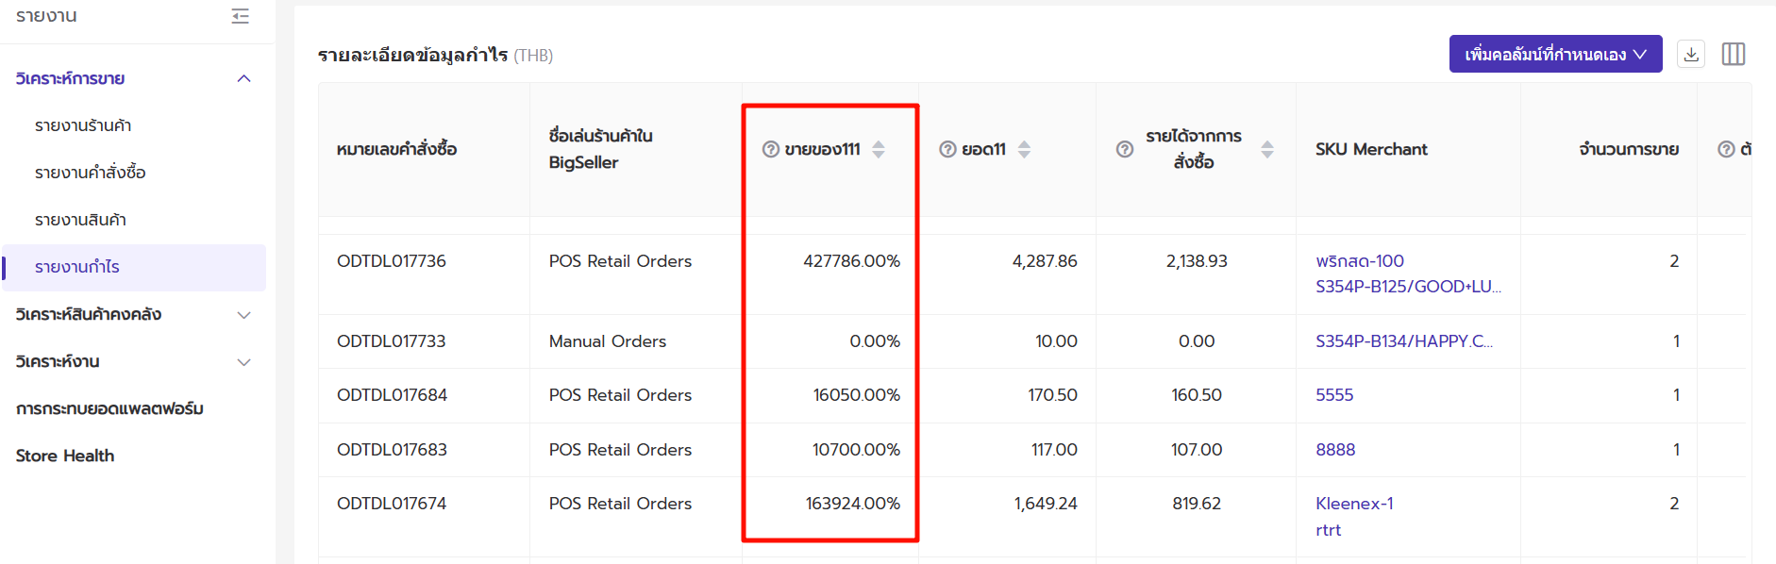Go to รายงานสินค้า report
The width and height of the screenshot is (1776, 564).
coord(80,220)
